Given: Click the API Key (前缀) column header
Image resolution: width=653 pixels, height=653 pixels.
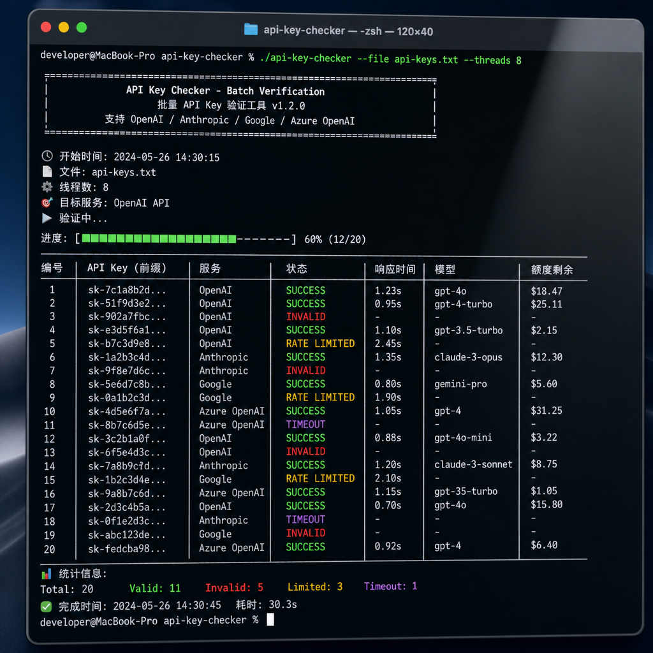Looking at the screenshot, I should 127,268.
